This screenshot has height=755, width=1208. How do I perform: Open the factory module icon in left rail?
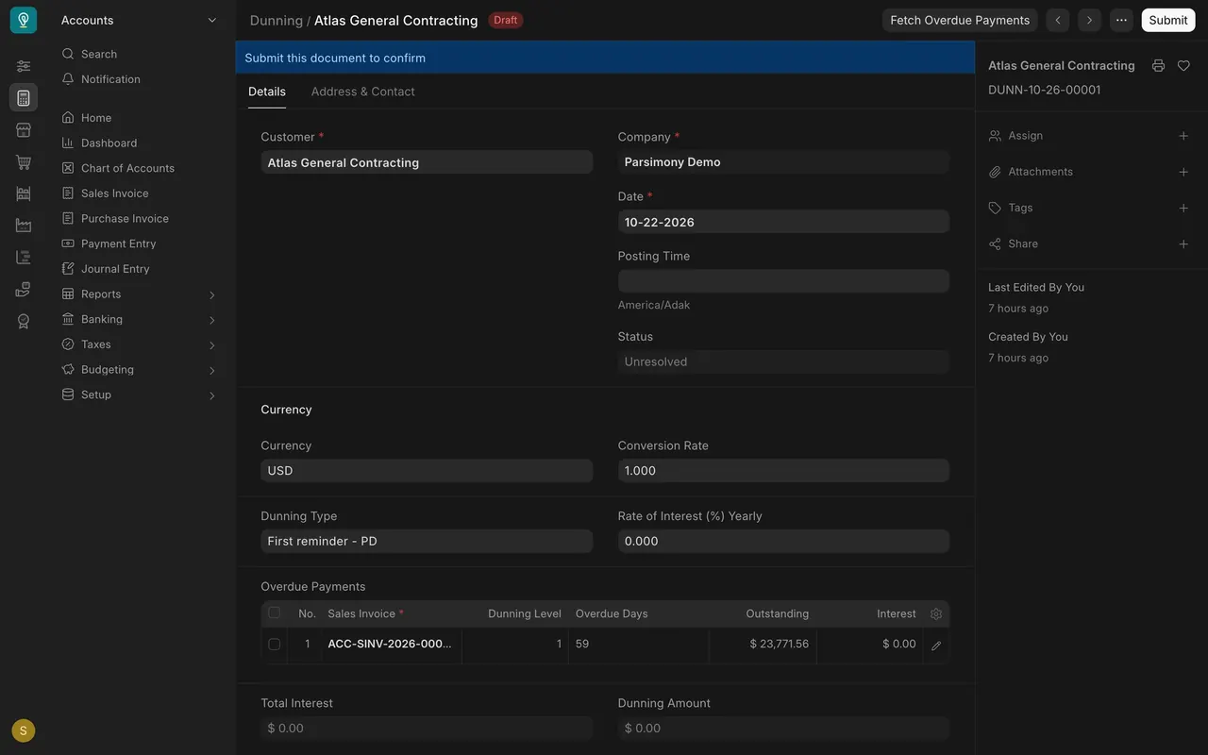click(24, 226)
